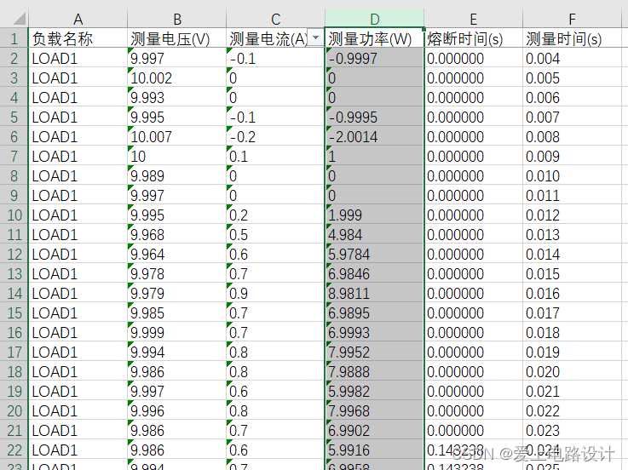Select voltage cell 9.999
This screenshot has width=628, height=470.
pos(176,332)
